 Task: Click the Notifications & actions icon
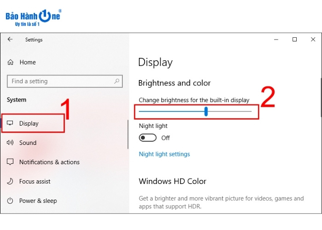(x=11, y=162)
